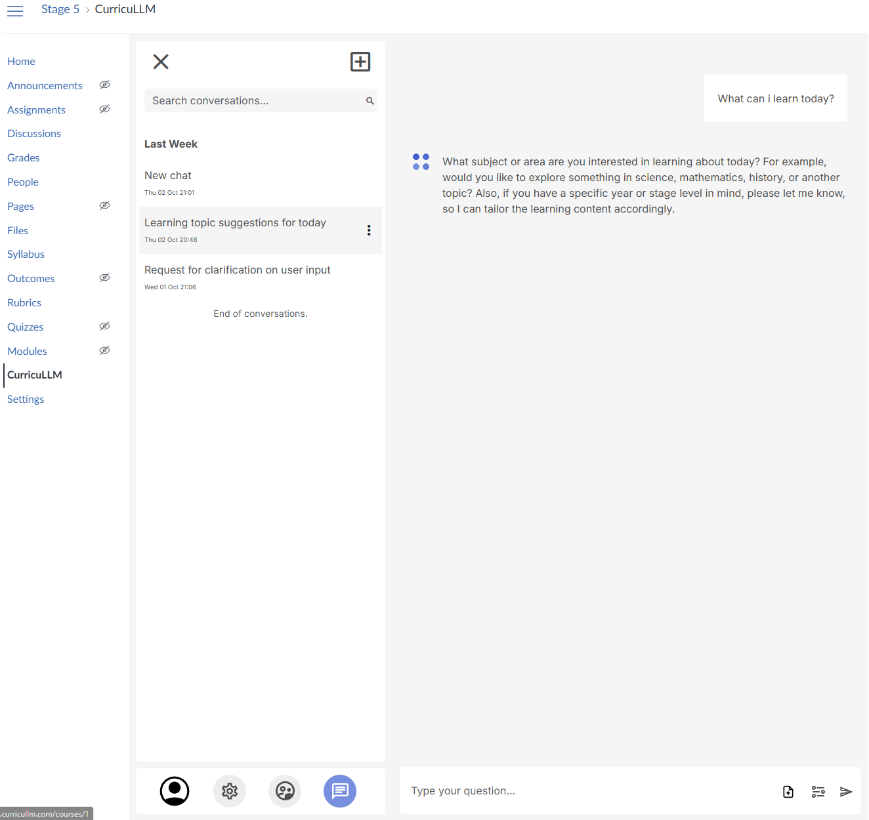Toggle visibility of Quizzes
869x820 pixels.
click(x=104, y=326)
